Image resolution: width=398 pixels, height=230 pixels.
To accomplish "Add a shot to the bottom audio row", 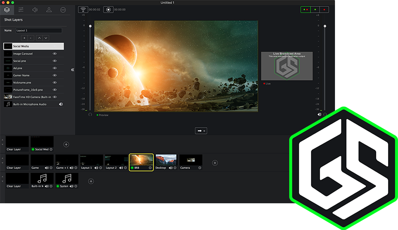I will click(91, 181).
